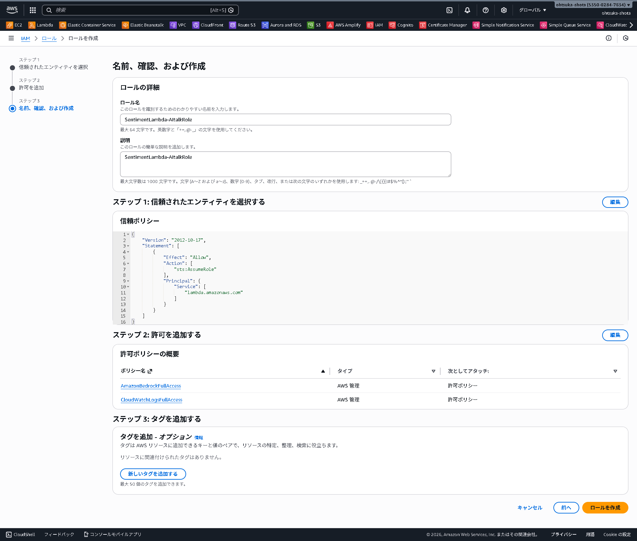Open the settings gear icon
The image size is (637, 541).
coord(504,10)
